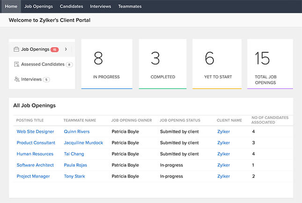Expand the Job Openings chevron arrow

[x=66, y=49]
